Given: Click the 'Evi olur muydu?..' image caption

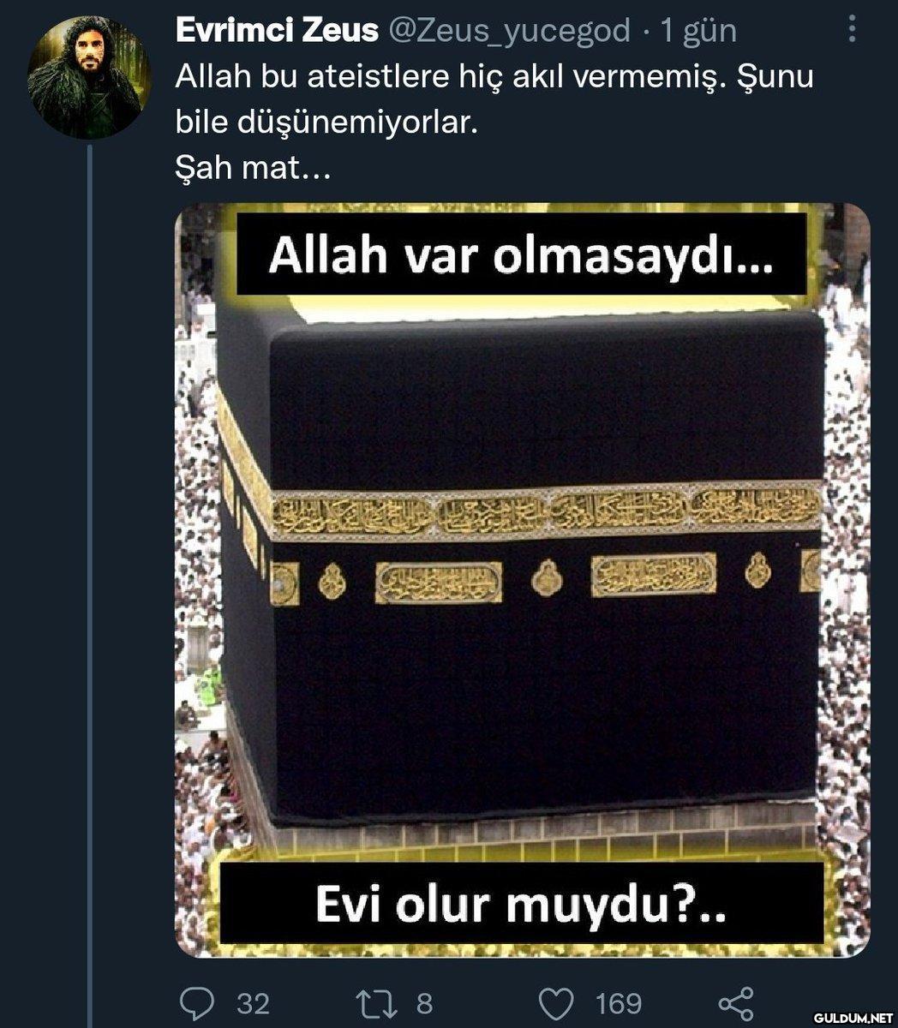Looking at the screenshot, I should tap(521, 905).
